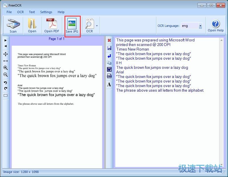The width and height of the screenshot is (228, 177).
Task: Open the OCR menu
Action: [x=20, y=12]
